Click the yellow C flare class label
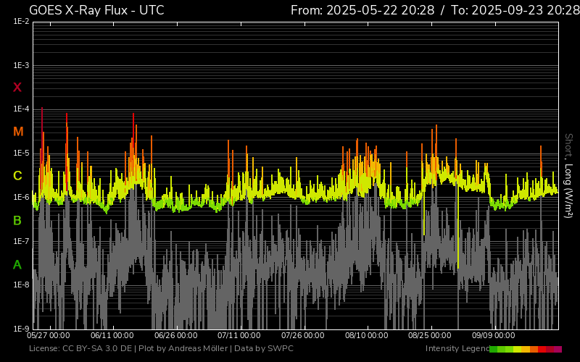The image size is (580, 362). (17, 176)
